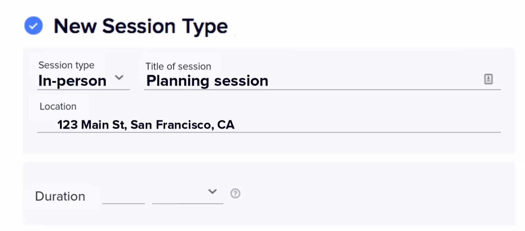Click the Duration label
The height and width of the screenshot is (231, 525).
tap(60, 196)
